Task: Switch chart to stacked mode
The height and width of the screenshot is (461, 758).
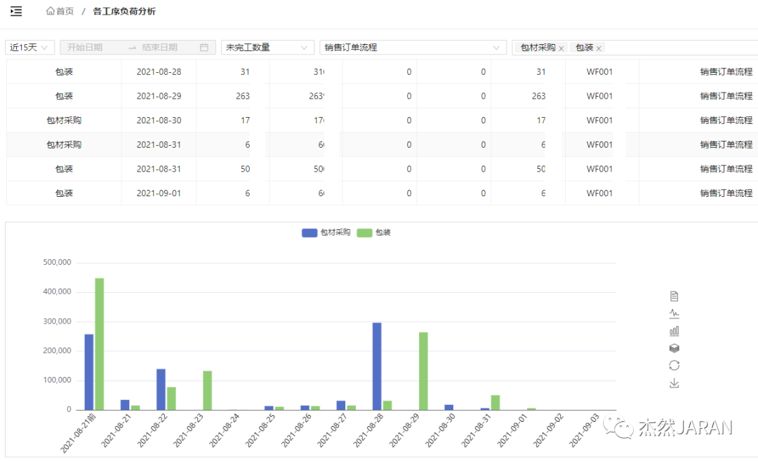Action: click(x=674, y=348)
